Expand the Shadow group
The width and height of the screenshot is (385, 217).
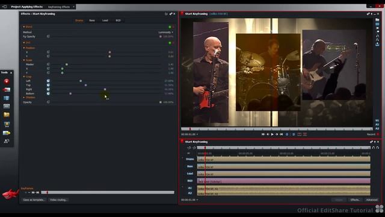pos(24,98)
